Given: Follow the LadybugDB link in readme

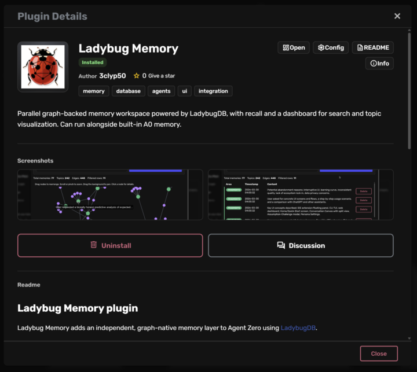Looking at the screenshot, I should (298, 328).
